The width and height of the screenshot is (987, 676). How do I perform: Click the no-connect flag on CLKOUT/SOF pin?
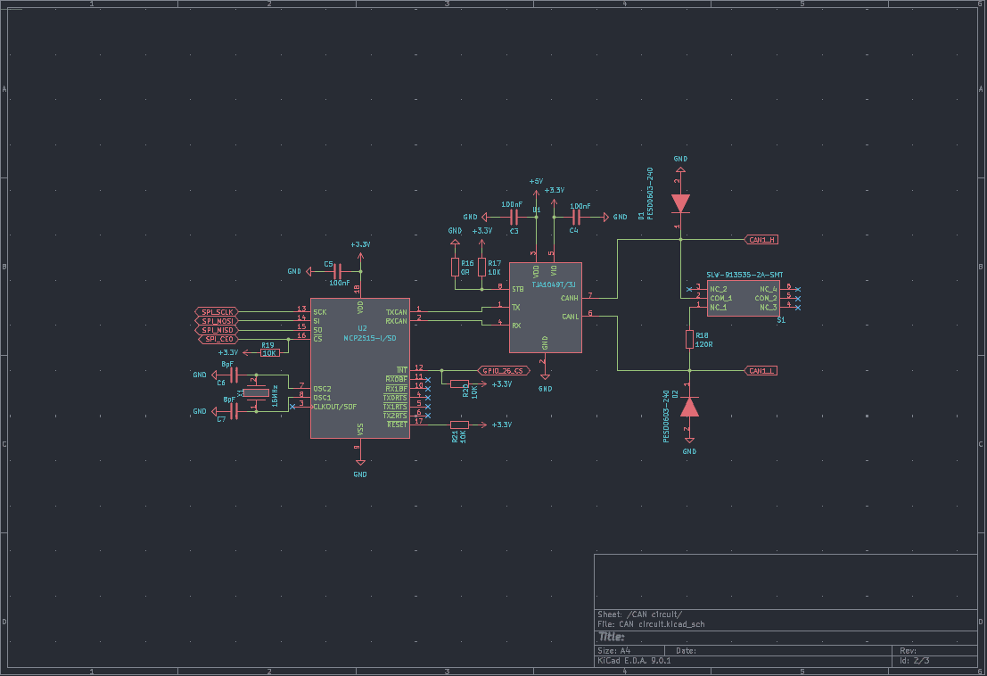[292, 407]
